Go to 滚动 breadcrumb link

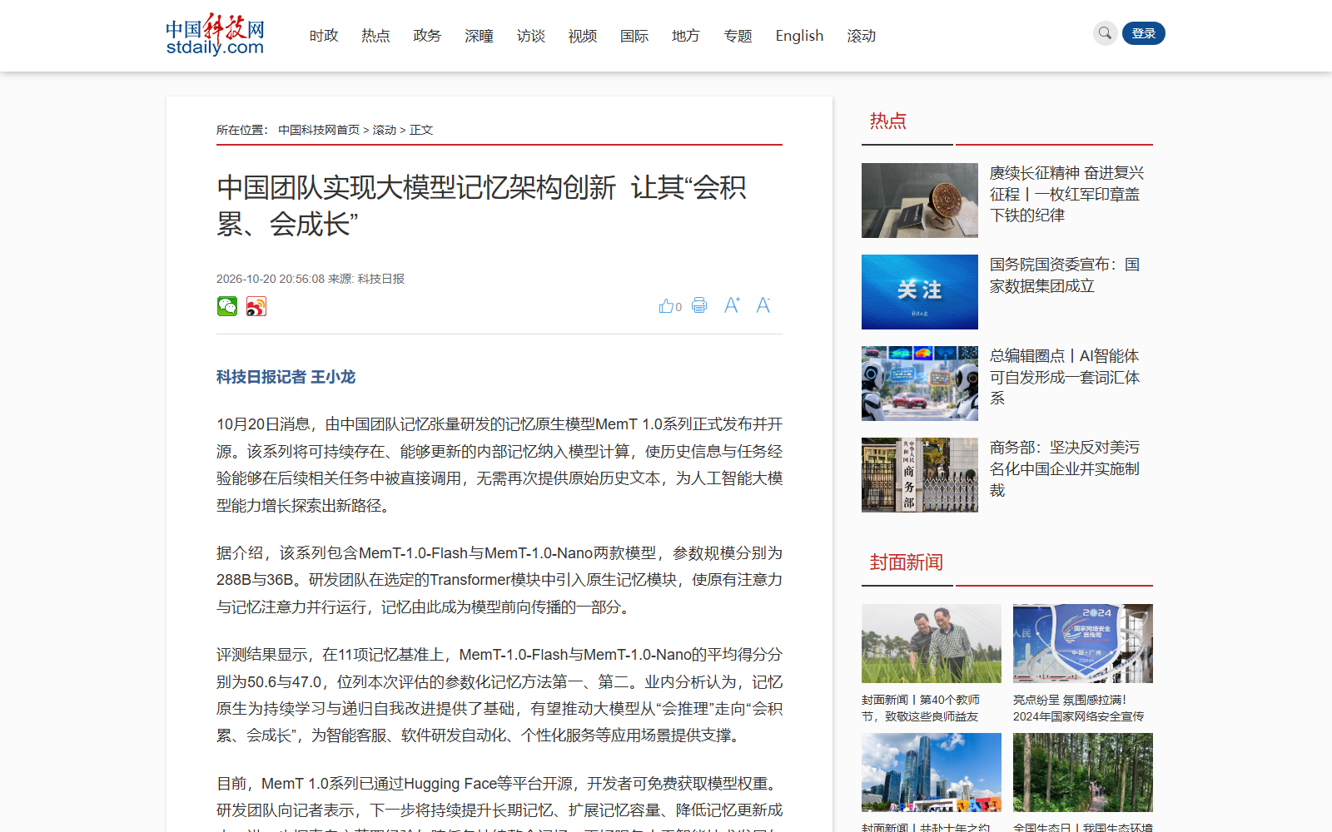(x=385, y=130)
